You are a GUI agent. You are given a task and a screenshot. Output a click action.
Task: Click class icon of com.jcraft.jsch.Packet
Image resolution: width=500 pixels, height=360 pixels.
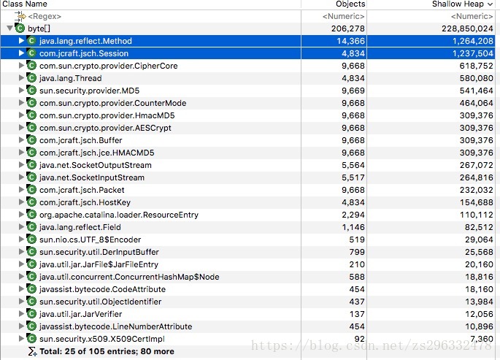click(x=31, y=190)
